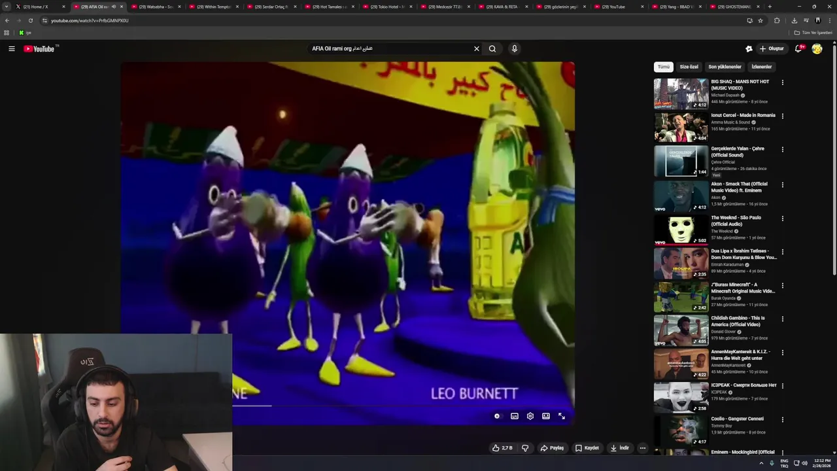Show hidden system tray icons
The width and height of the screenshot is (837, 471).
click(x=761, y=463)
